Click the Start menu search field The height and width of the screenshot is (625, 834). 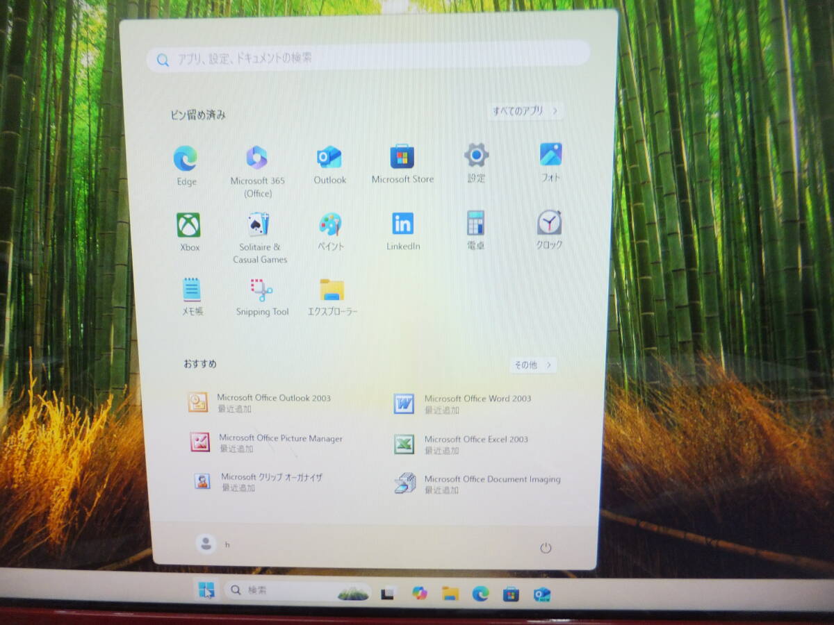tap(368, 58)
